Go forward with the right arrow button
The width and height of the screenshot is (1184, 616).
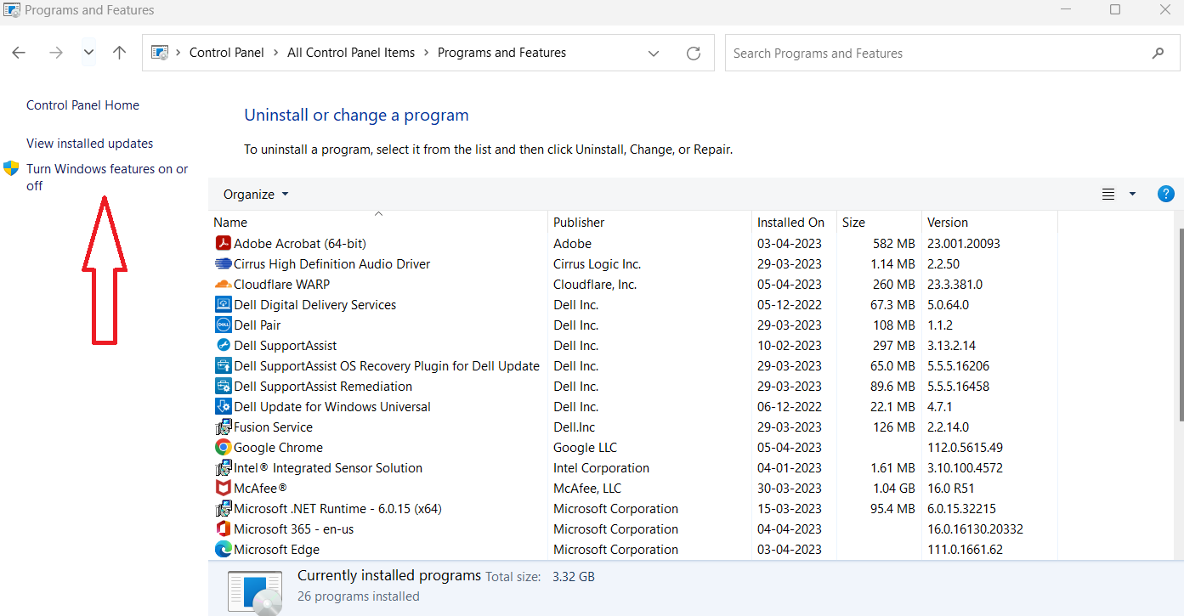56,53
